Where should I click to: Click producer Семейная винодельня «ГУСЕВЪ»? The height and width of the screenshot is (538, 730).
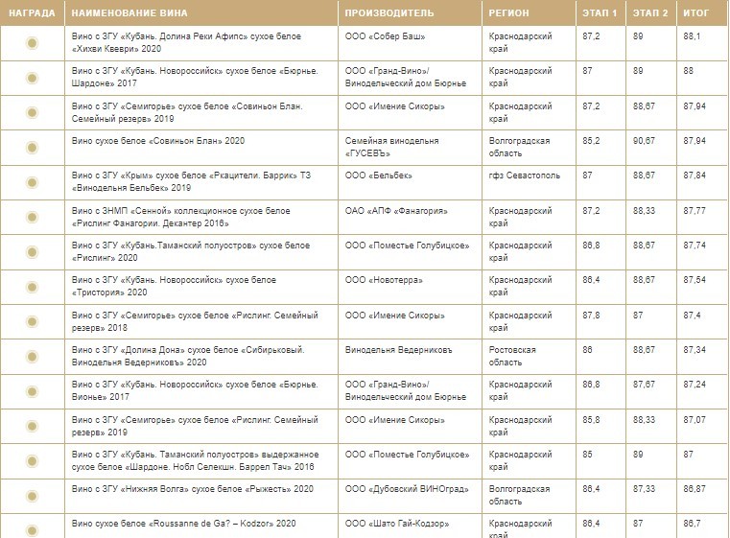click(391, 147)
